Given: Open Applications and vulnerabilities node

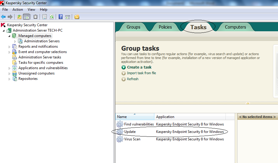Looking at the screenshot, I should point(43,68).
